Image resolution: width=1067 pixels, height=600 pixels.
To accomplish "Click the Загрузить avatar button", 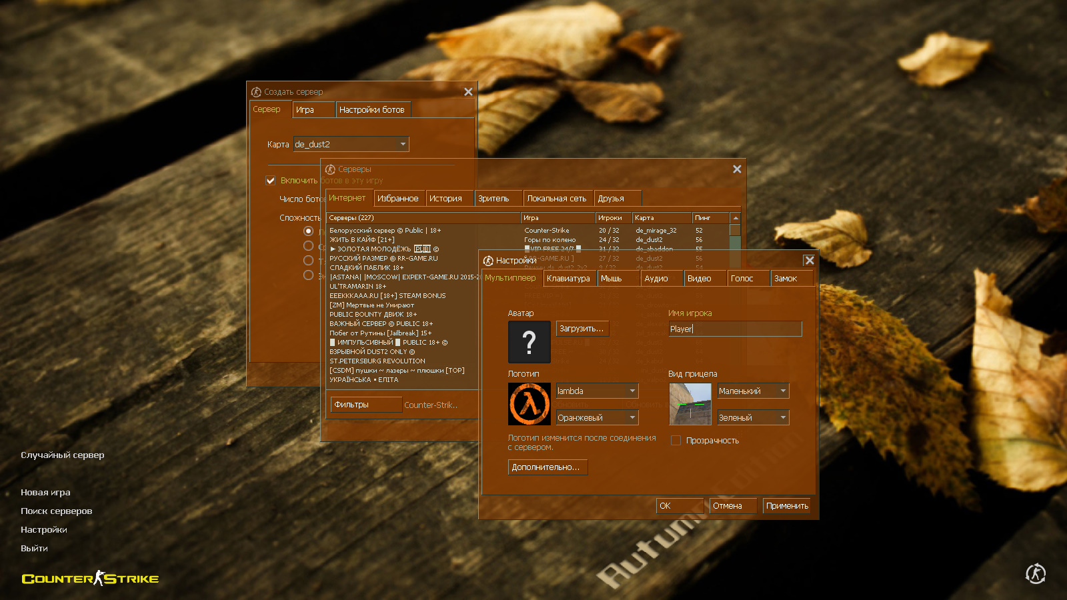I will click(x=582, y=329).
